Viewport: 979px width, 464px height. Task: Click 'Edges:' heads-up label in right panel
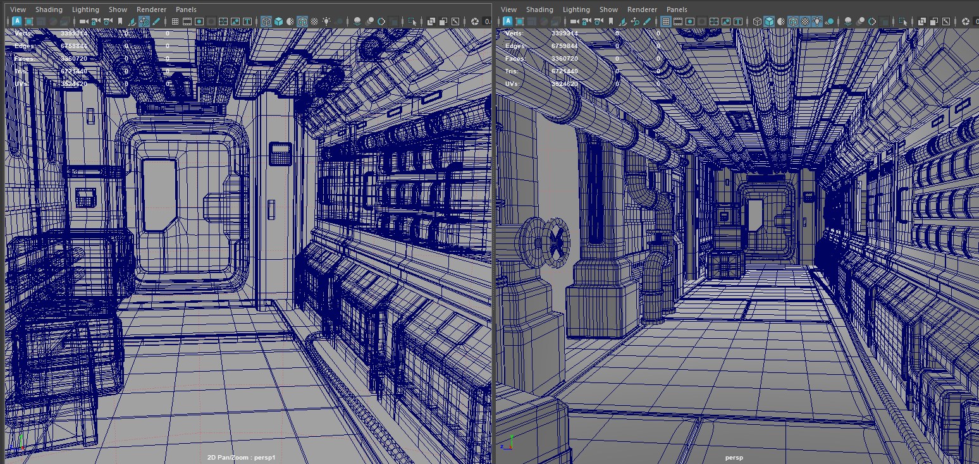click(x=514, y=46)
